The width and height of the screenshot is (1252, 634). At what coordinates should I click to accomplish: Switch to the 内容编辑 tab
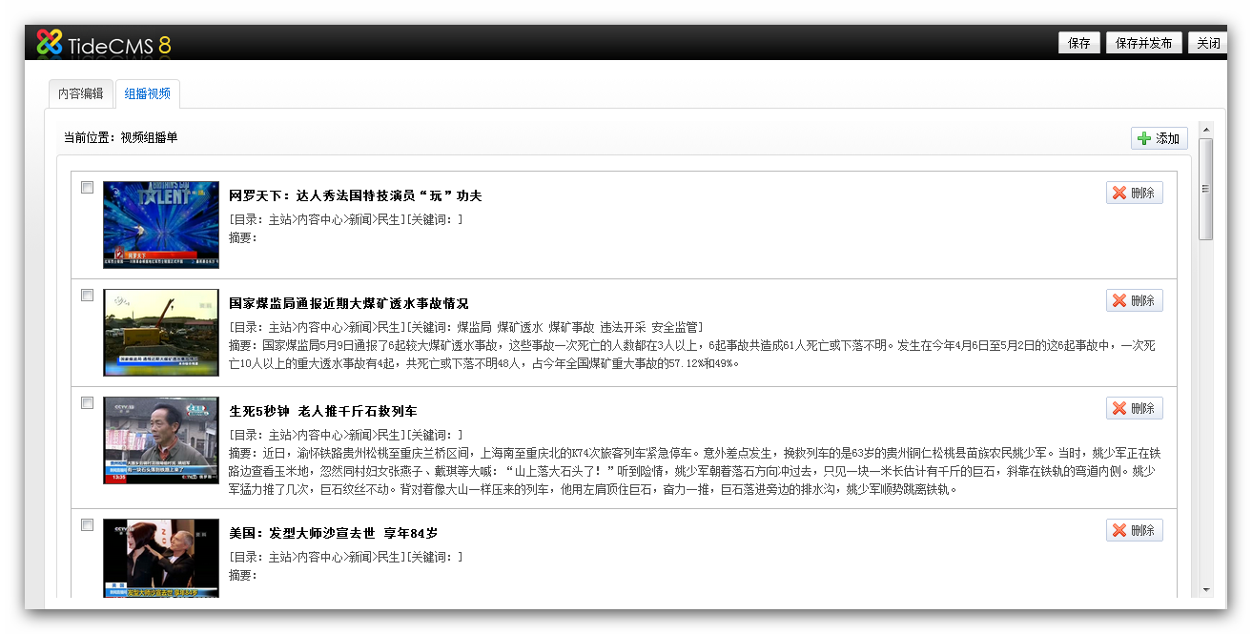pyautogui.click(x=80, y=93)
